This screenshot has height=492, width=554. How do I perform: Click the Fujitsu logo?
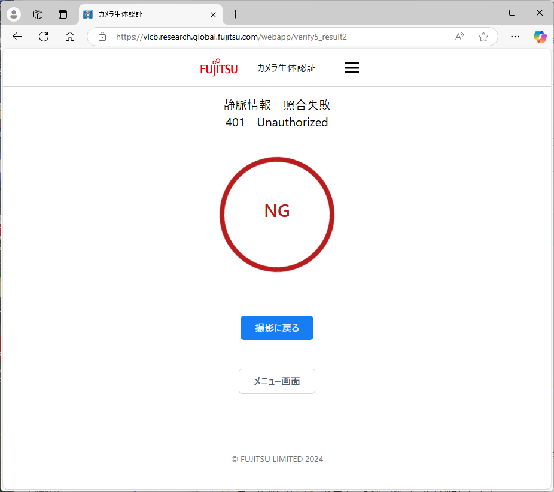pos(219,67)
